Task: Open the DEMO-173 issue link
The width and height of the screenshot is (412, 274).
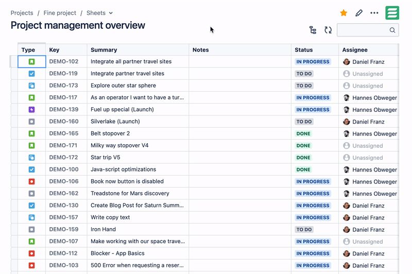Action: [63, 85]
